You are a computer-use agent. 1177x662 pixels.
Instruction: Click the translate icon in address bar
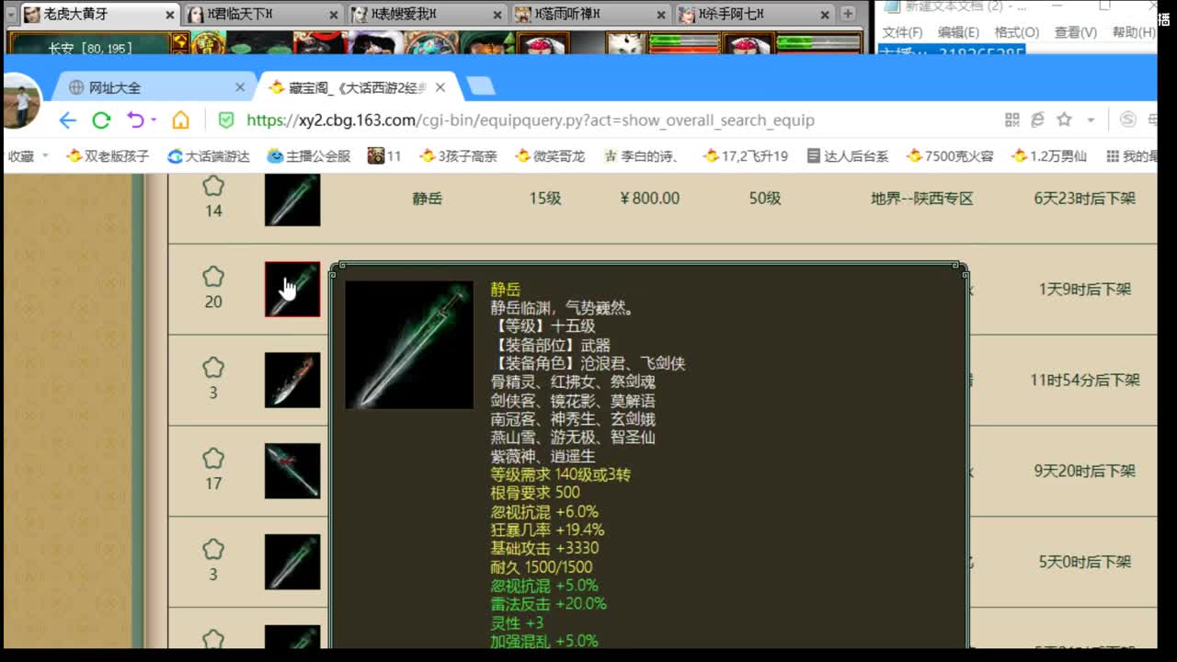(x=1037, y=120)
